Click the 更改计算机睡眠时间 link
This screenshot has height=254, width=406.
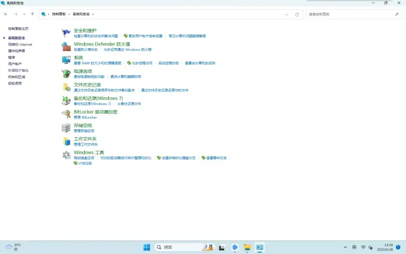125,77
